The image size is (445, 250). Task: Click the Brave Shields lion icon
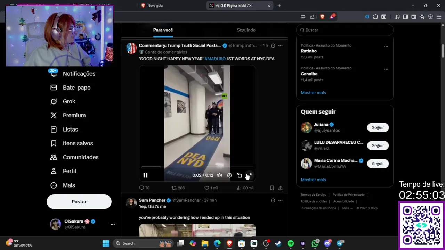tap(322, 17)
